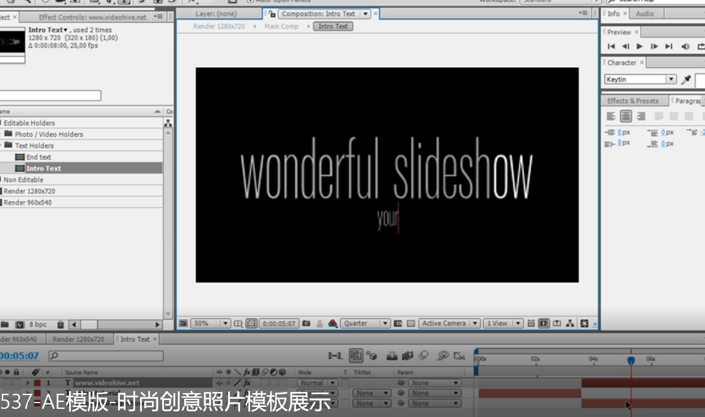
Task: Create a new composition from project footer
Action: point(19,325)
